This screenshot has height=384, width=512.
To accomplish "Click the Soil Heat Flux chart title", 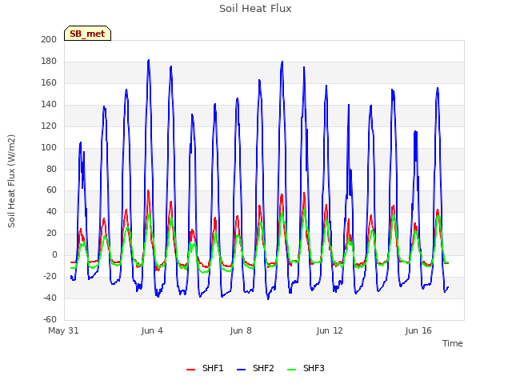I will point(255,9).
